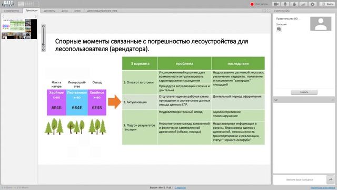This screenshot has width=337, height=190.
Task: Open the Доска tab
Action: (x=64, y=11)
